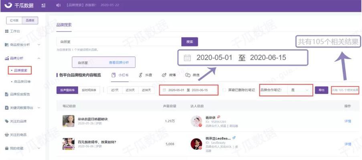Image resolution: width=362 pixels, height=160 pixels.
Task: Click the 品牌分析 chart icon
Action: pos(7,58)
